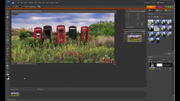This screenshot has height=101, width=180.
Task: Select the Crop tool
Action: point(8,37)
